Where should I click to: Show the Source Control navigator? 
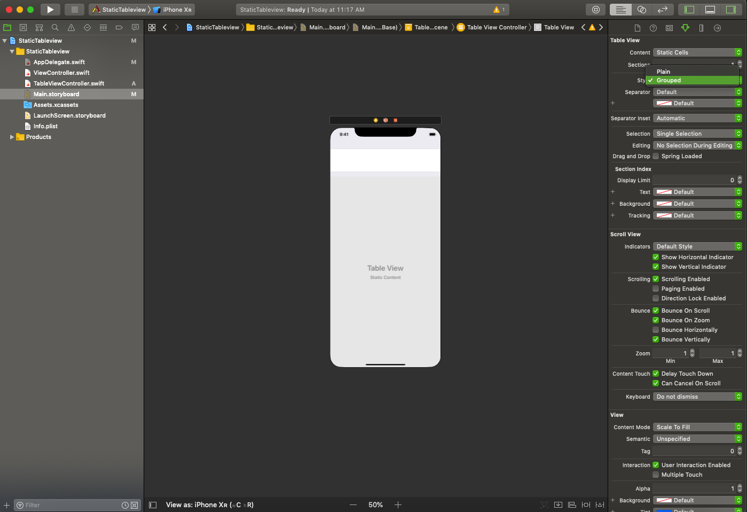[23, 27]
